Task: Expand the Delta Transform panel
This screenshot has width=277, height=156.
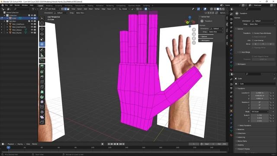Action: click(245, 125)
